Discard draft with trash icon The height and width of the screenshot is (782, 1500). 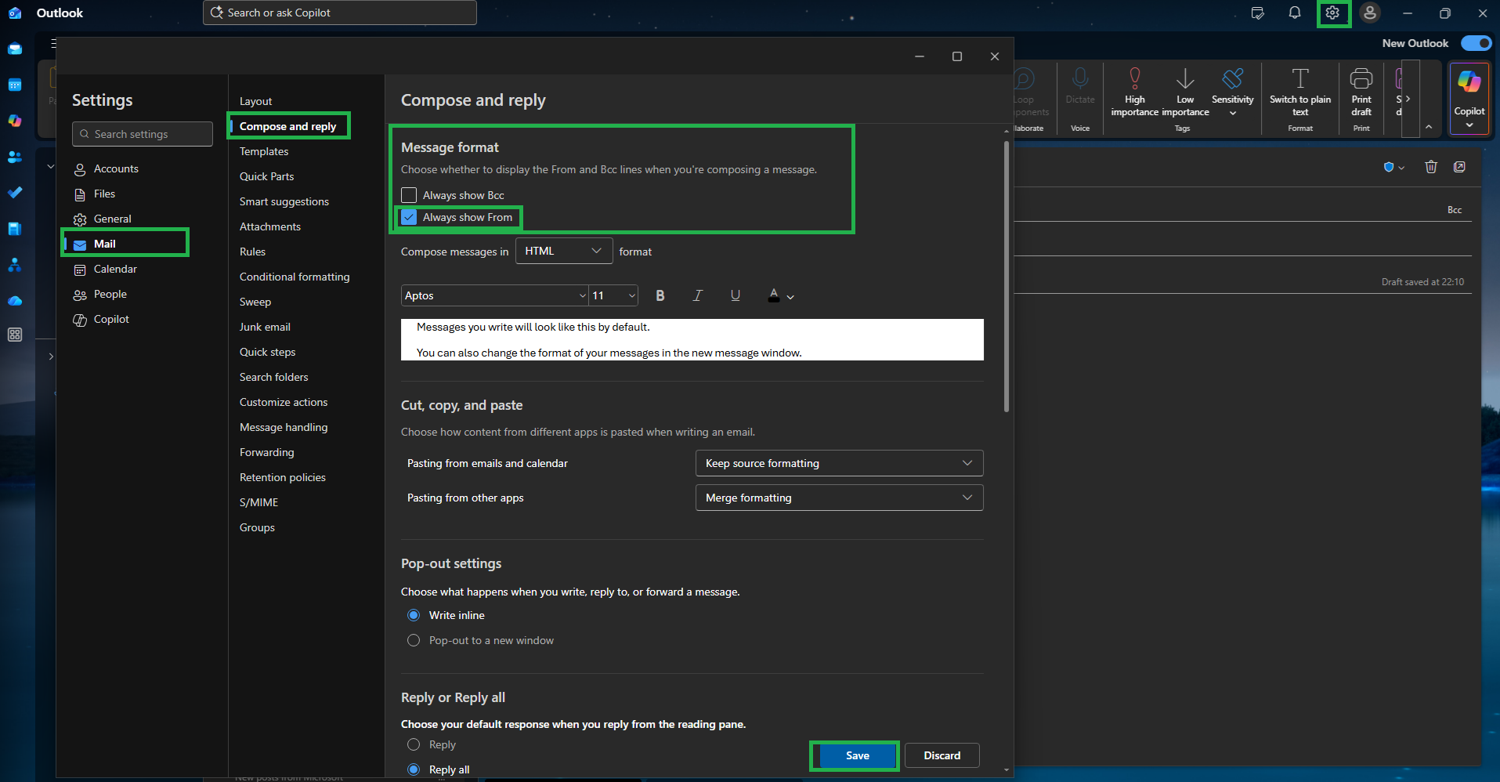click(1431, 167)
